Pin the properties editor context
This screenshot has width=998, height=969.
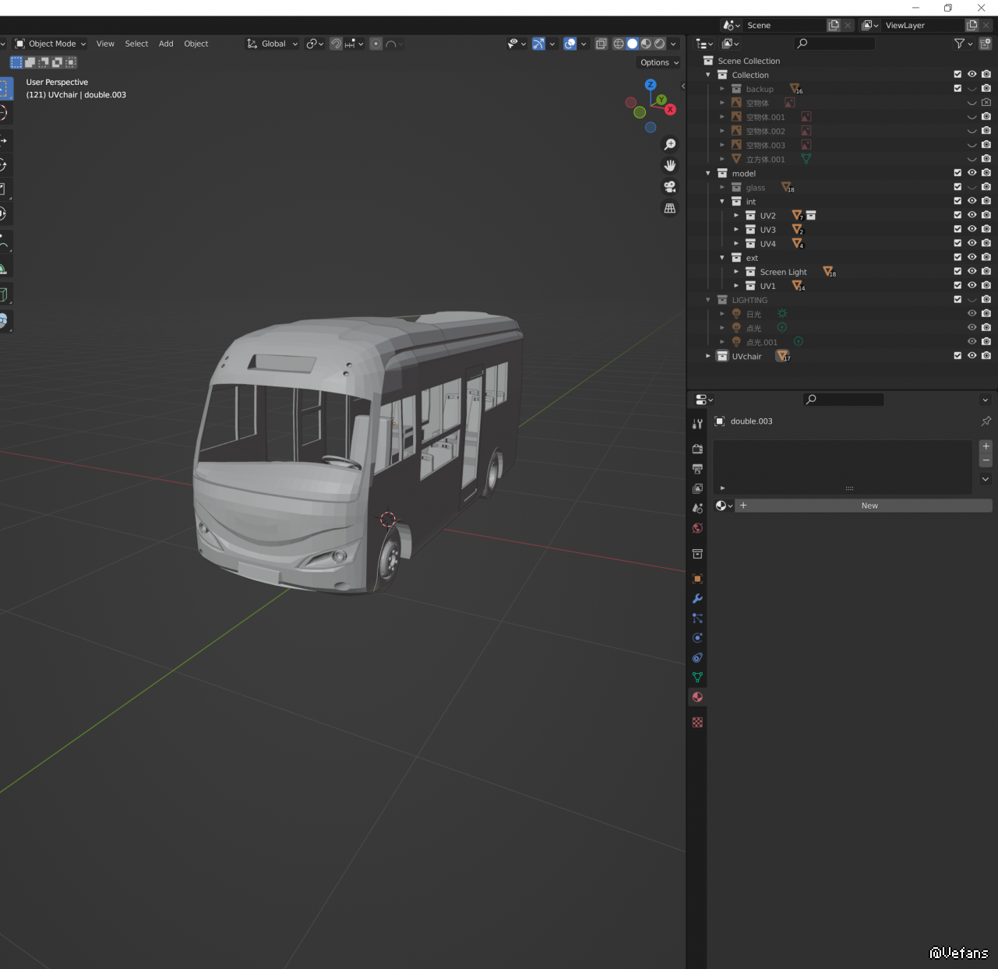986,421
